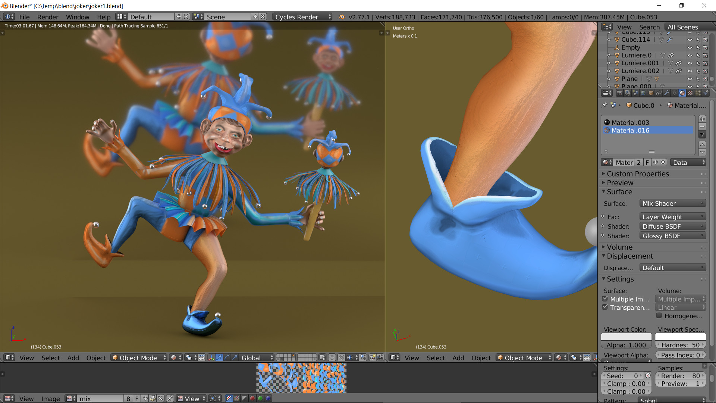Add a new material slot with plus icon
This screenshot has height=403, width=716.
coord(702,119)
